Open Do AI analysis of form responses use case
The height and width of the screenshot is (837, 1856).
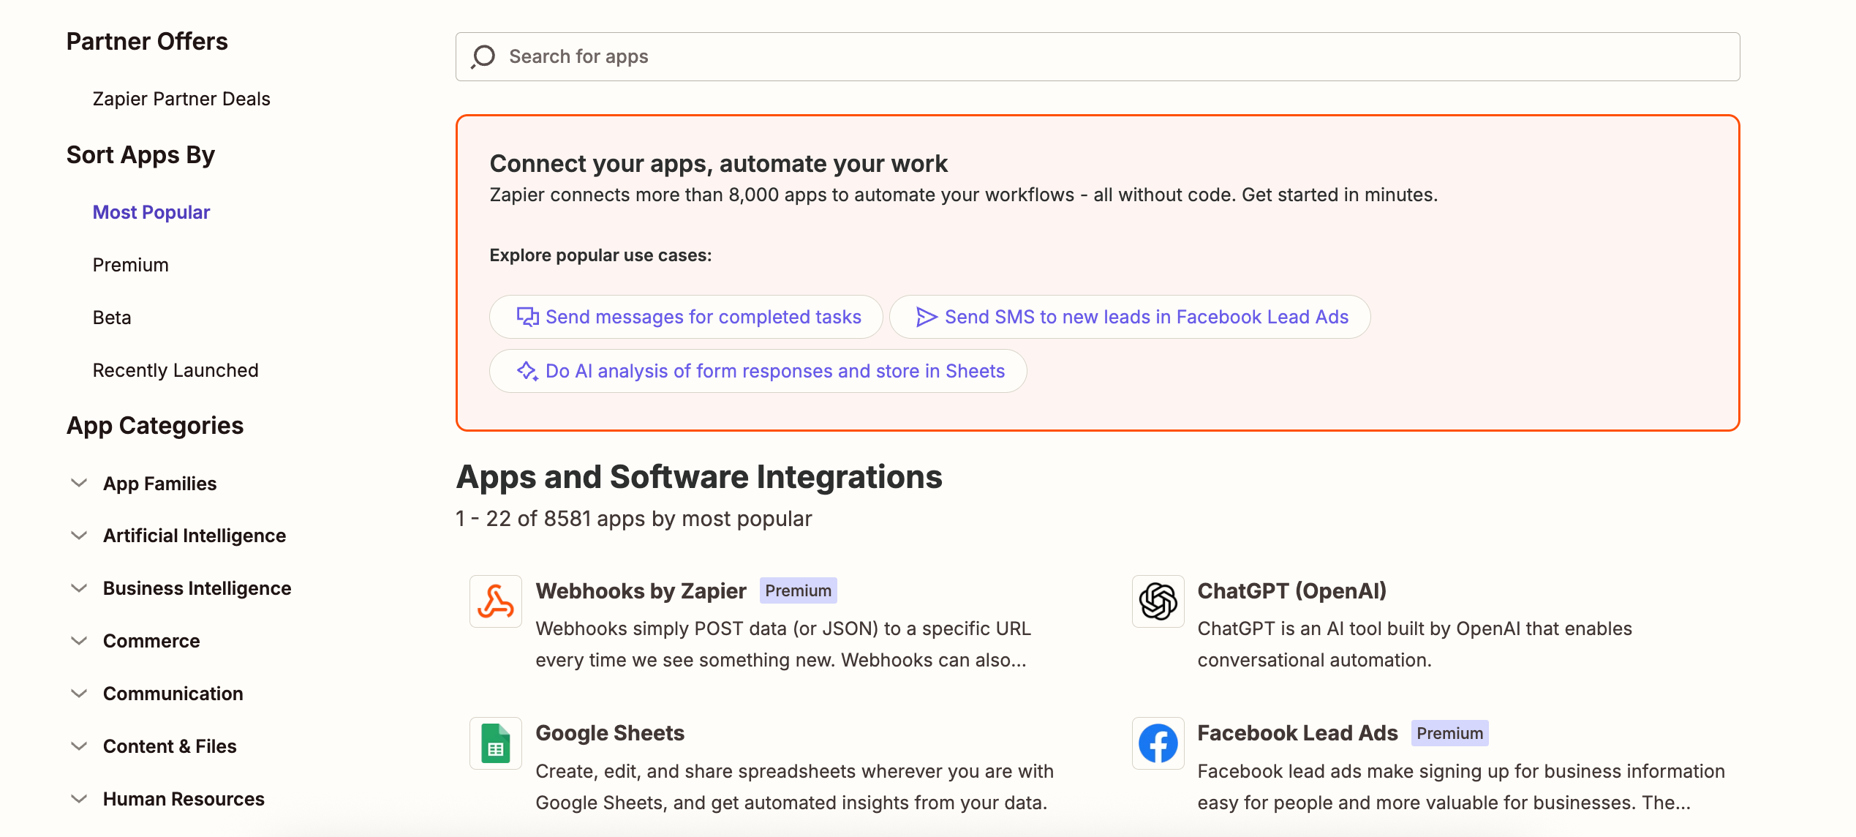coord(758,371)
